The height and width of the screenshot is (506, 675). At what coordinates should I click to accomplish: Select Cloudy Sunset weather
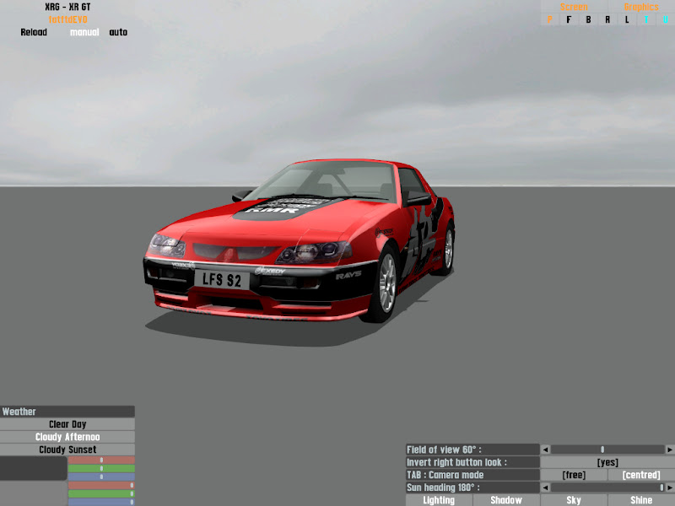(x=67, y=449)
